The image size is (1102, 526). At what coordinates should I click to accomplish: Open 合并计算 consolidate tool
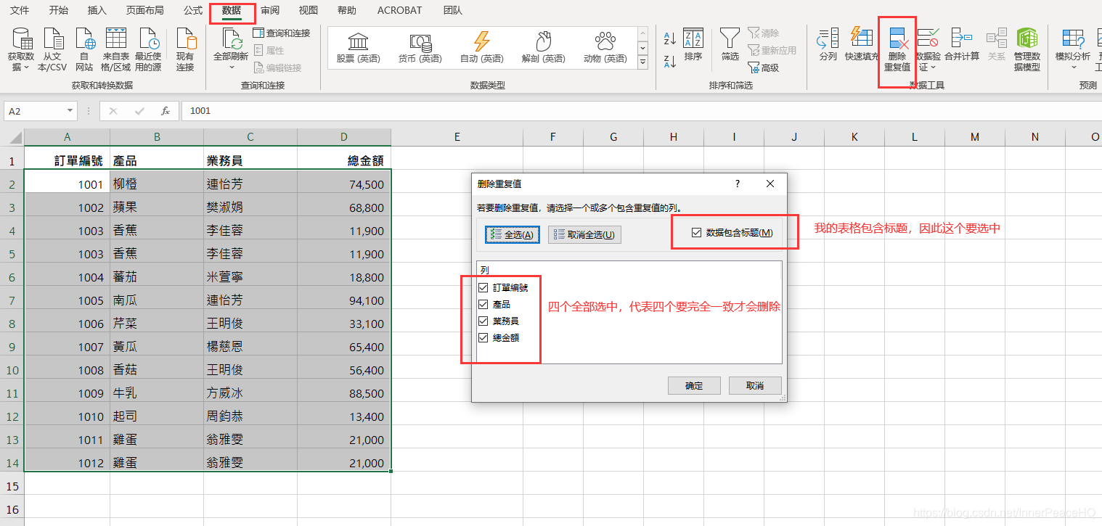coord(961,45)
